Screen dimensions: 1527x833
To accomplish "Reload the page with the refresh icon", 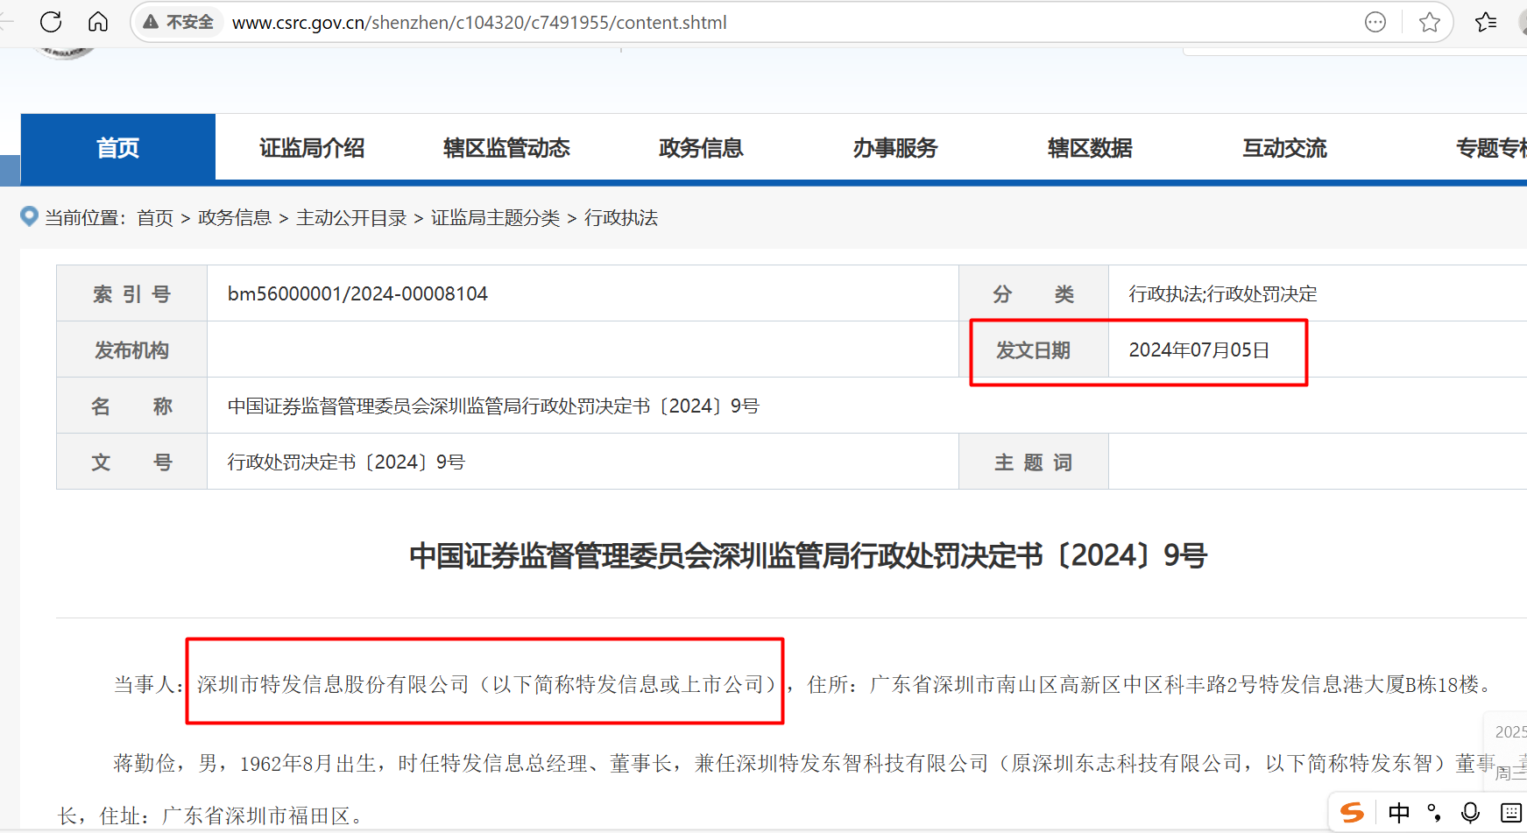I will (x=51, y=22).
